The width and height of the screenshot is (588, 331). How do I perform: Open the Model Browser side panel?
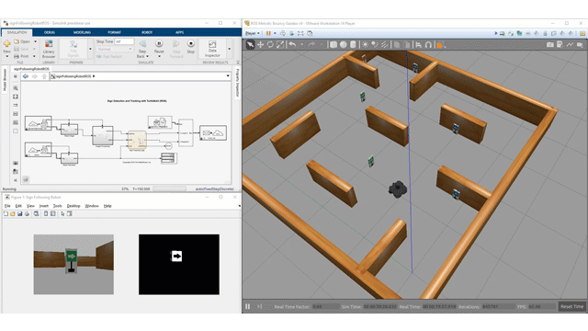[5, 80]
